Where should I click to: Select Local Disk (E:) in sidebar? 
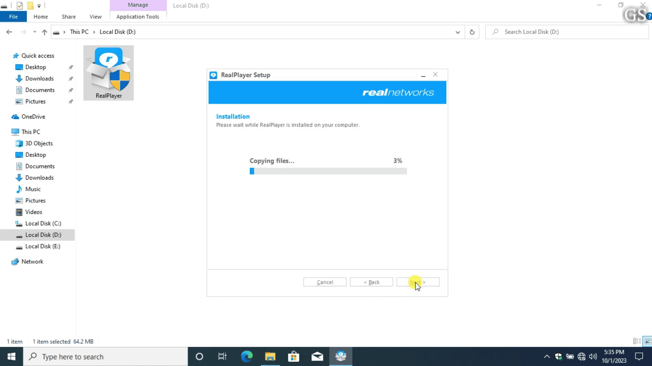click(43, 246)
